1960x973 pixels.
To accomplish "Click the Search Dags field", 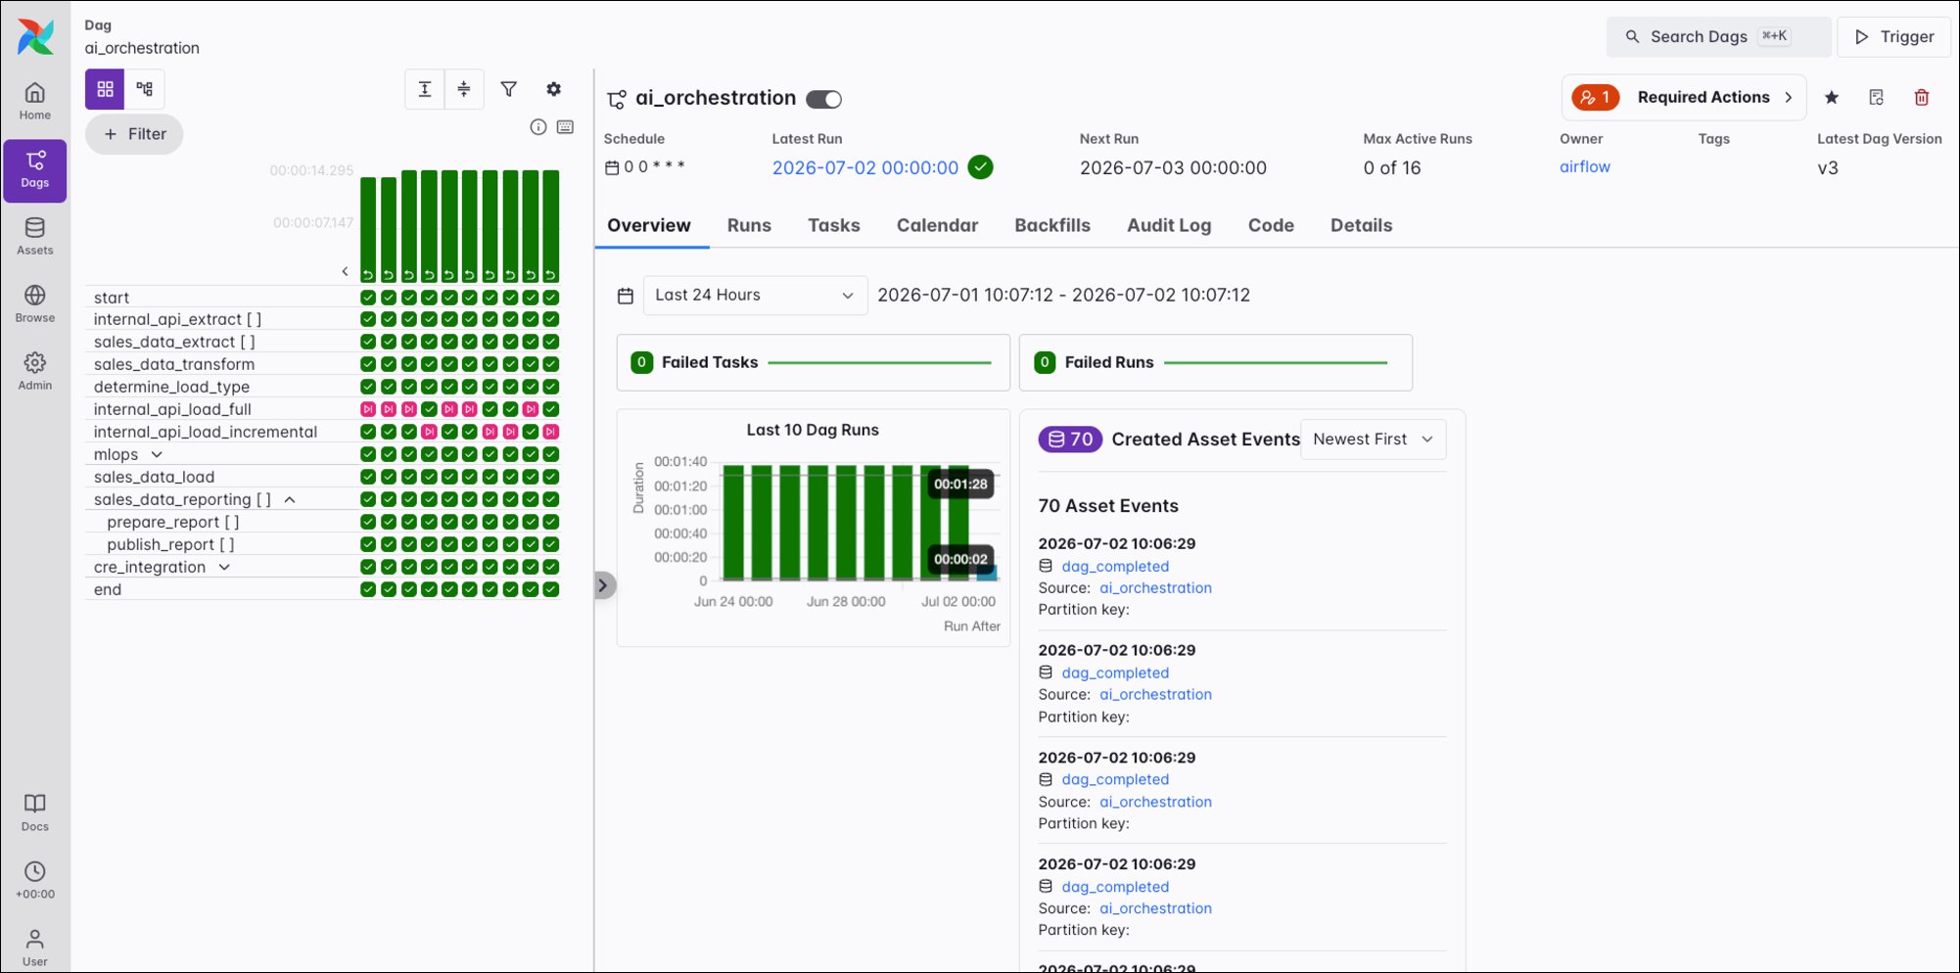I will pyautogui.click(x=1718, y=36).
